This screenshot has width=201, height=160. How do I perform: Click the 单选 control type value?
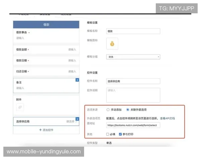[109, 143]
